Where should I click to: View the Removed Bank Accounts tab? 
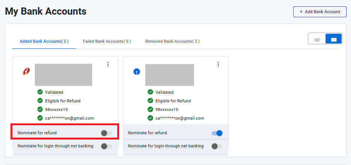(172, 41)
